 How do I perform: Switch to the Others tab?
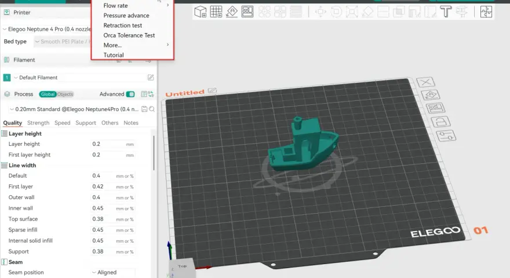tap(110, 123)
